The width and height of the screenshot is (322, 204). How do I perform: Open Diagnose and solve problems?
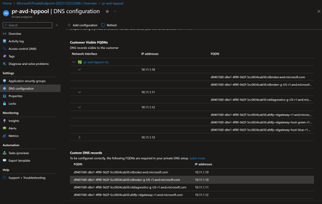coord(28,64)
